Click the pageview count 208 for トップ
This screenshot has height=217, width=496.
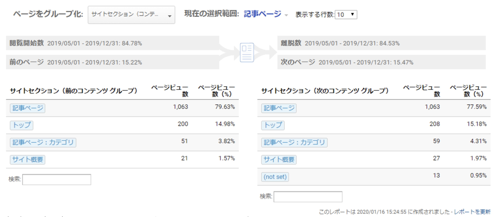pyautogui.click(x=434, y=124)
